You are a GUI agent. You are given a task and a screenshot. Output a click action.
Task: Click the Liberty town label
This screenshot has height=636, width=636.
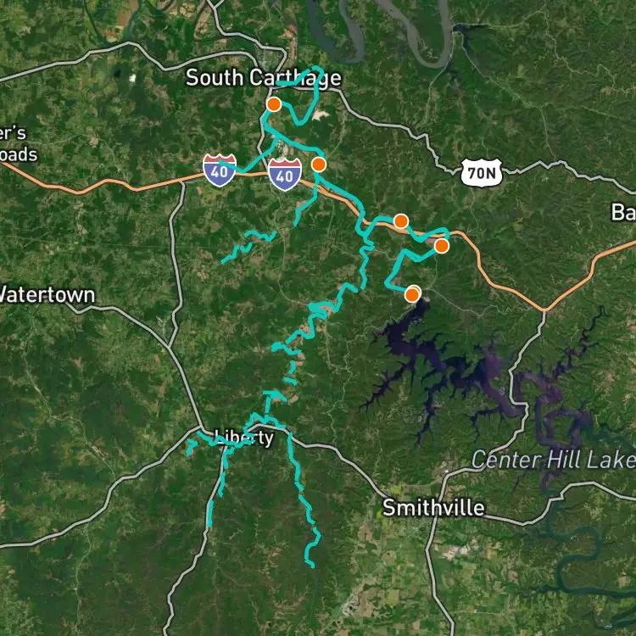pyautogui.click(x=243, y=438)
